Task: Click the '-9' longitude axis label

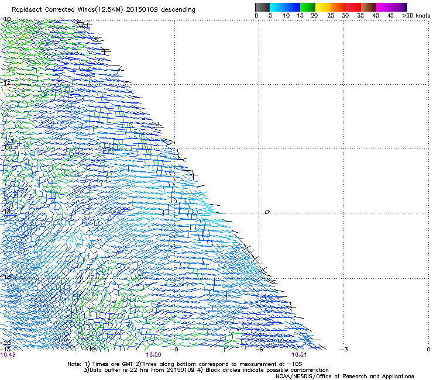Action: click(x=174, y=350)
